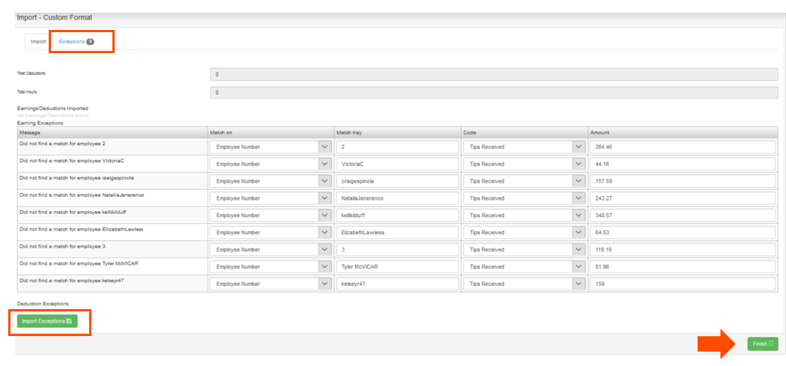Open Code dropdown for ElizabethLawless row
The width and height of the screenshot is (786, 366).
pos(524,233)
